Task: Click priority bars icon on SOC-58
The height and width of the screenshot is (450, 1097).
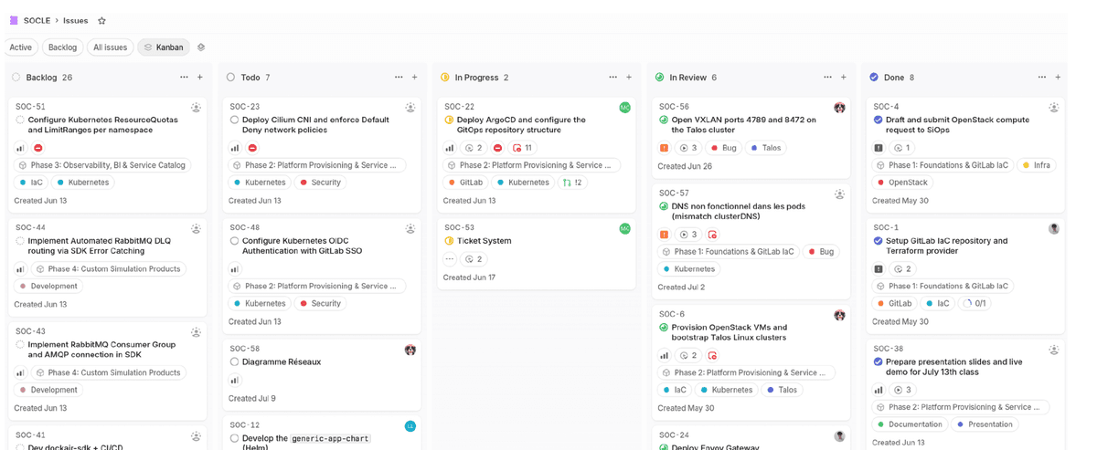Action: coord(235,381)
